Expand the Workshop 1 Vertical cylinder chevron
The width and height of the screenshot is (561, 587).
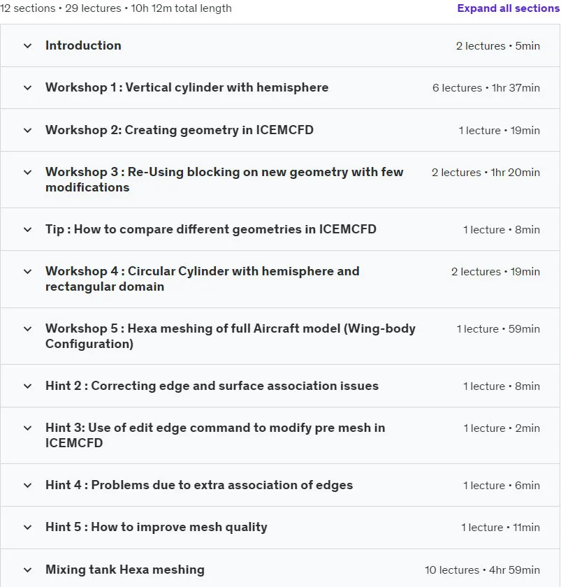pos(27,88)
